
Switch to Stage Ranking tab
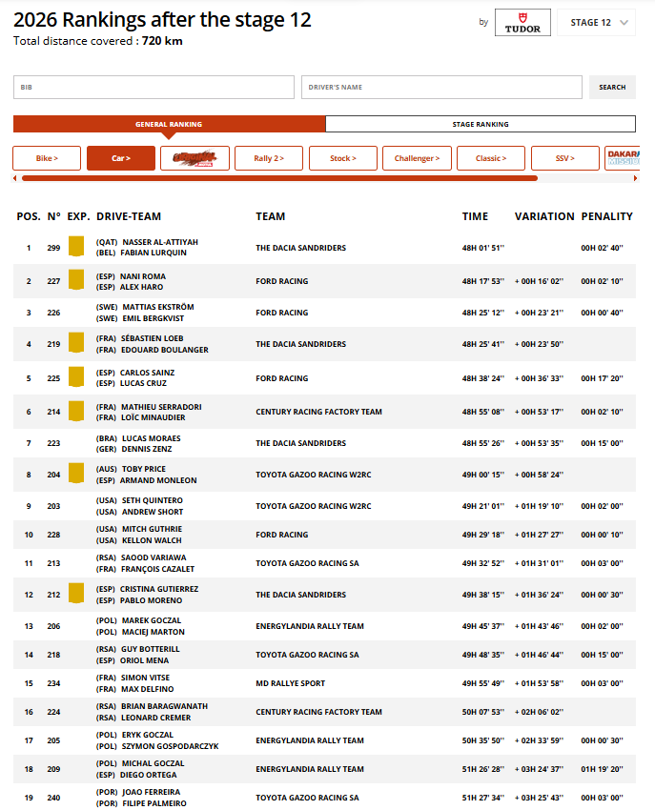[x=481, y=124]
